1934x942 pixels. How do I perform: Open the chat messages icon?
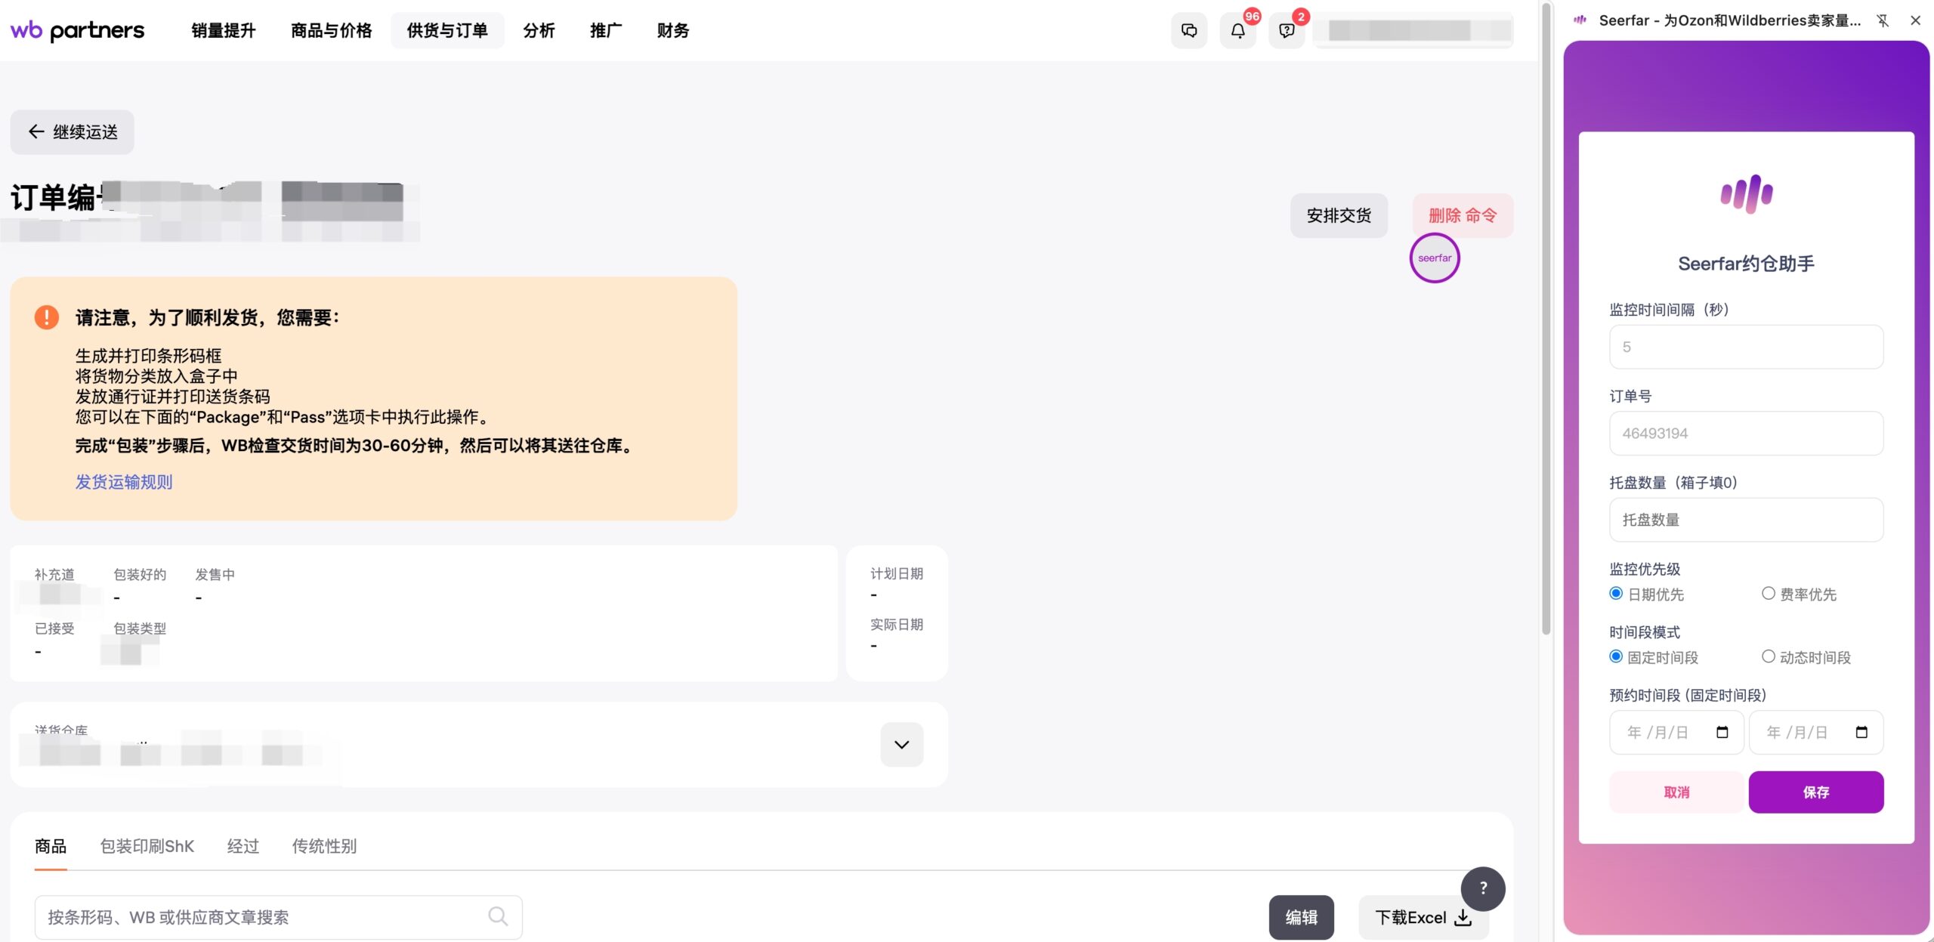[x=1188, y=31]
